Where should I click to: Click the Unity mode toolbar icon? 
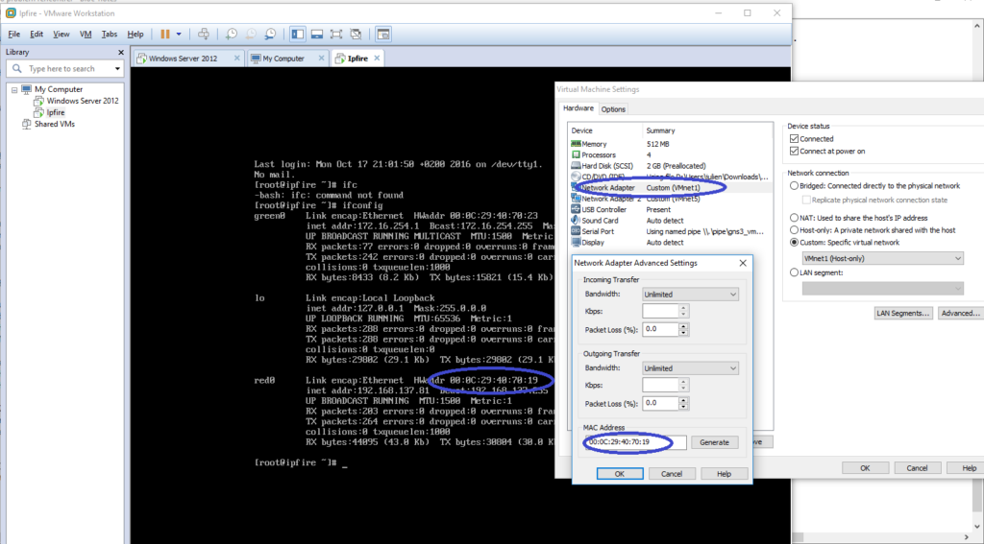pos(356,34)
